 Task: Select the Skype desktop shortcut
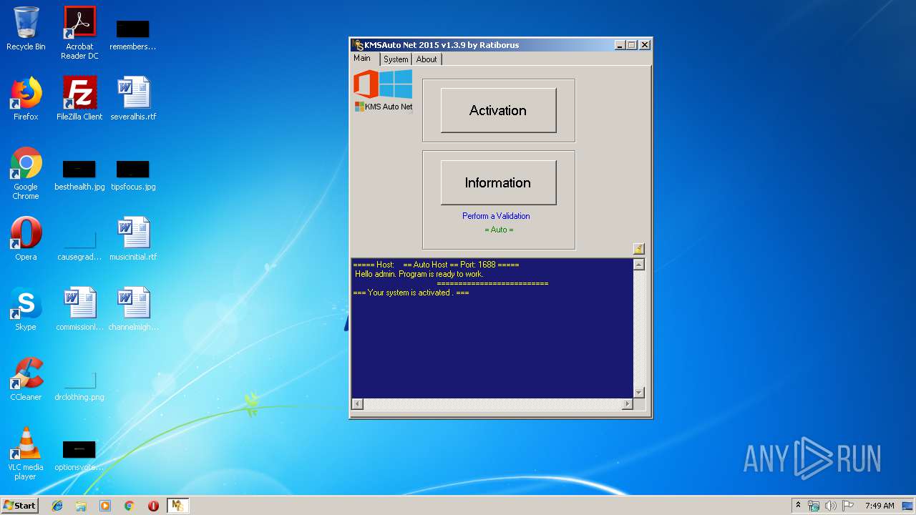click(x=26, y=309)
